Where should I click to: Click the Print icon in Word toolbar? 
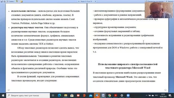(4, 1)
